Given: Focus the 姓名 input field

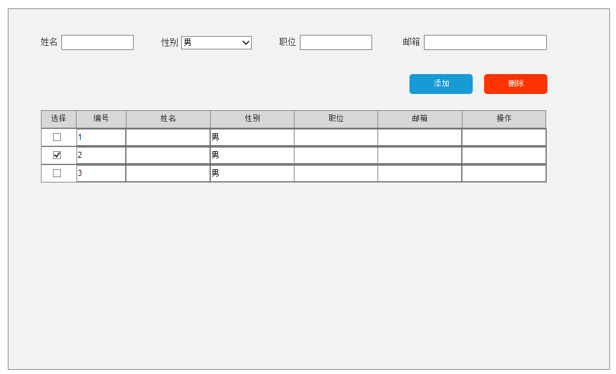Looking at the screenshot, I should [98, 43].
